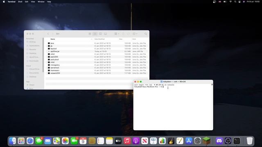Click the Finder share button
Image resolution: width=262 pixels, height=147 pixels.
click(x=123, y=34)
